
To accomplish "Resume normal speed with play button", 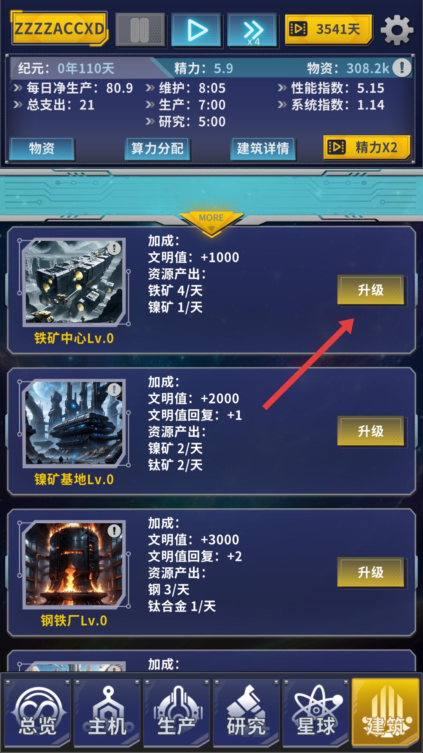I will pos(196,30).
